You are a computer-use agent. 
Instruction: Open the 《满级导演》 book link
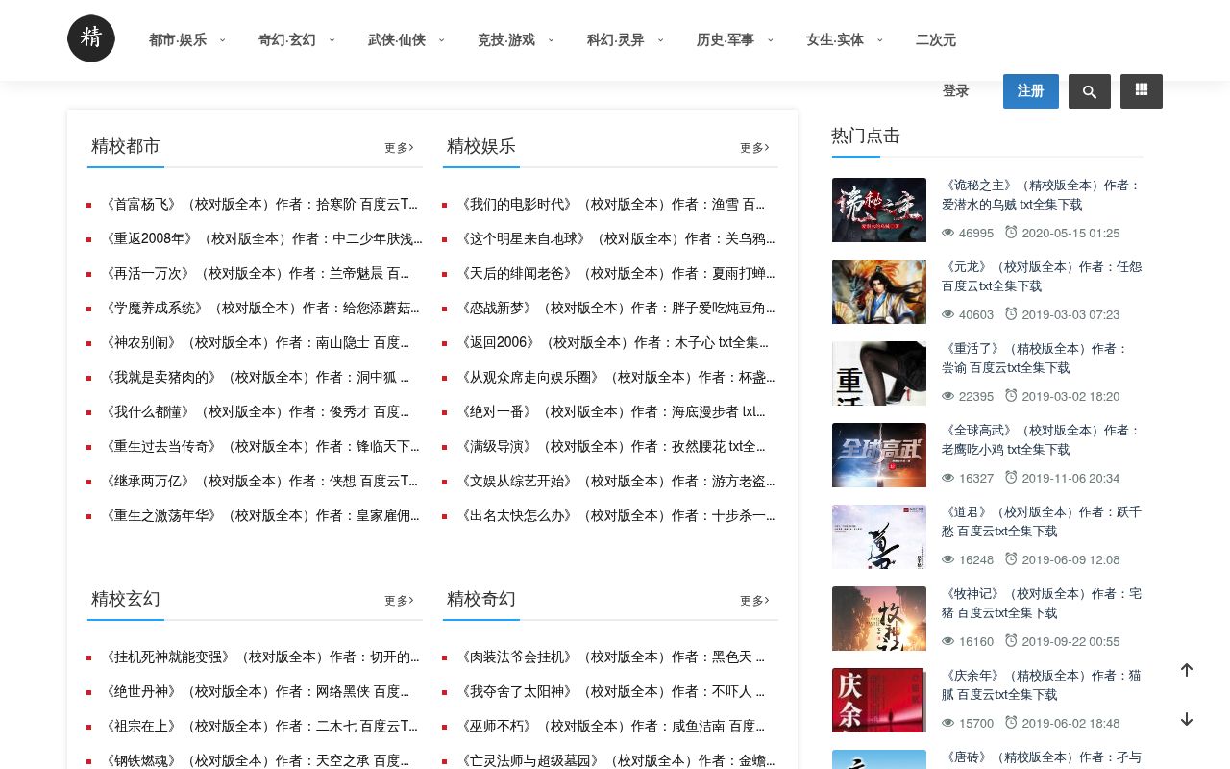coord(611,447)
